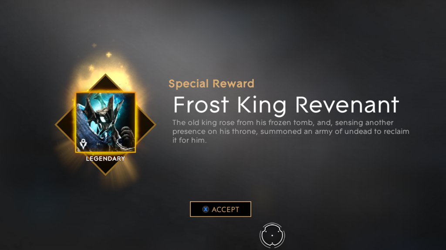Click the blue X controller icon

pos(206,209)
